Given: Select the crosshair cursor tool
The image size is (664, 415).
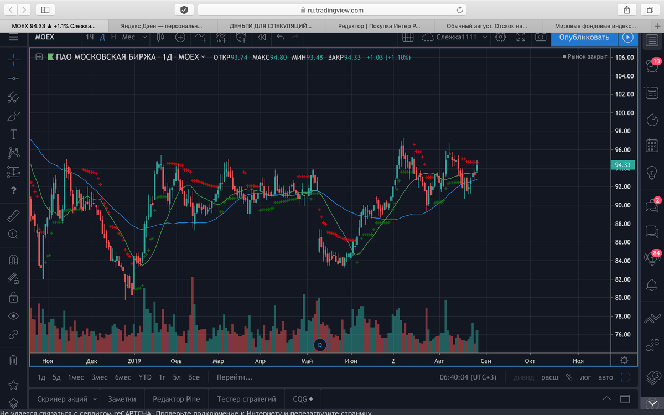Looking at the screenshot, I should (x=13, y=60).
